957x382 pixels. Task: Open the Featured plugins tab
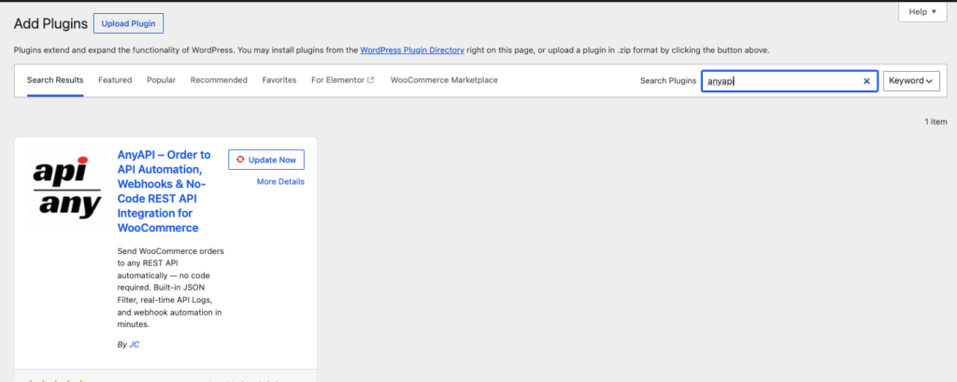(x=115, y=80)
